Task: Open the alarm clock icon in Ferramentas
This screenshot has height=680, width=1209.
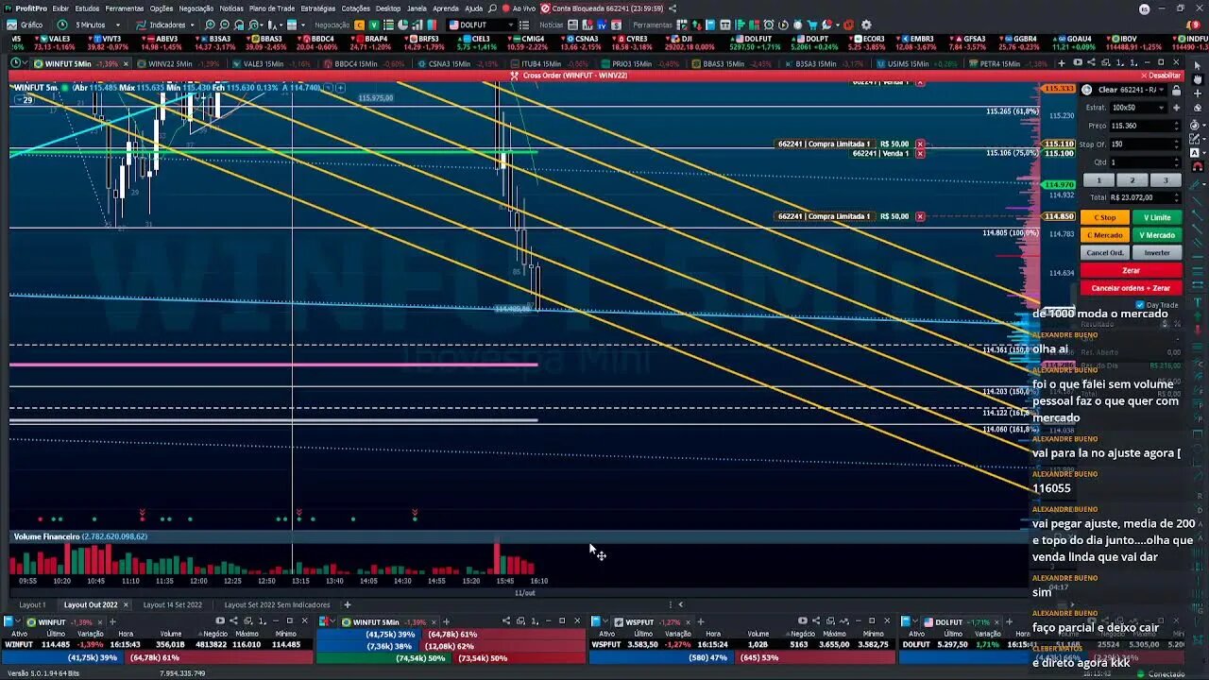Action: pyautogui.click(x=768, y=25)
